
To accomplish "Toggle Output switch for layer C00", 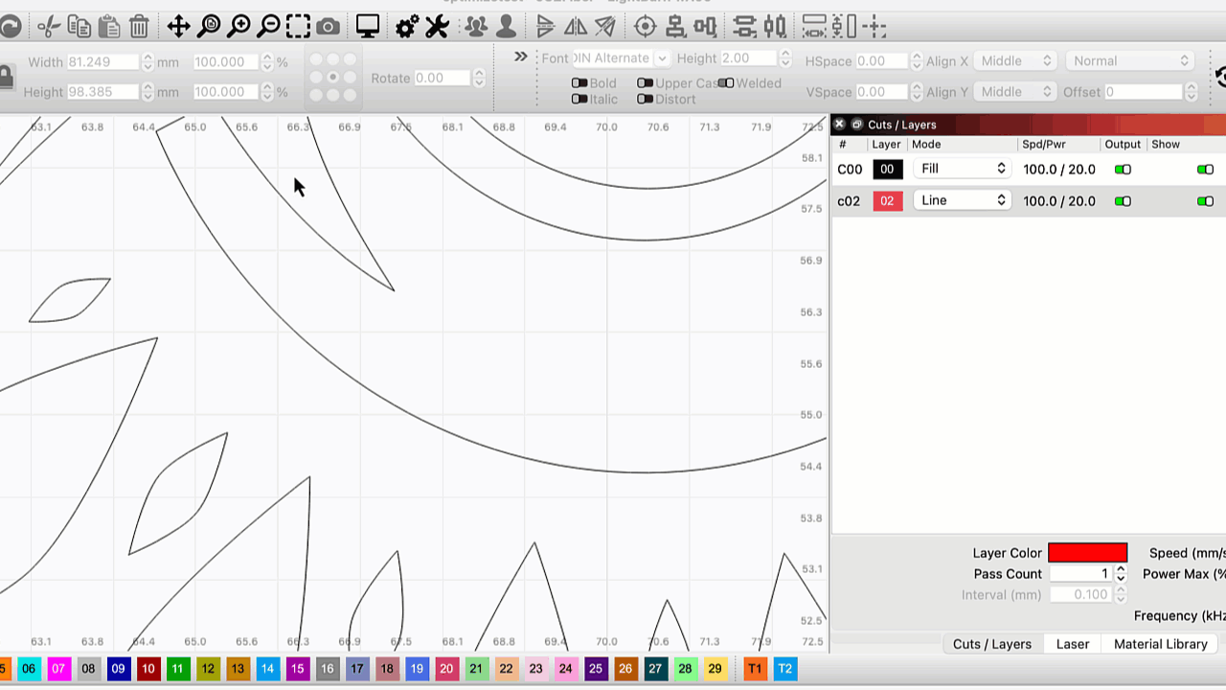I will pyautogui.click(x=1123, y=170).
